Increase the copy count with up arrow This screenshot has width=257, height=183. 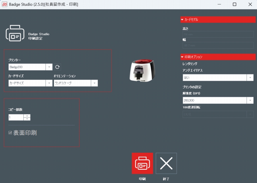point(27,116)
